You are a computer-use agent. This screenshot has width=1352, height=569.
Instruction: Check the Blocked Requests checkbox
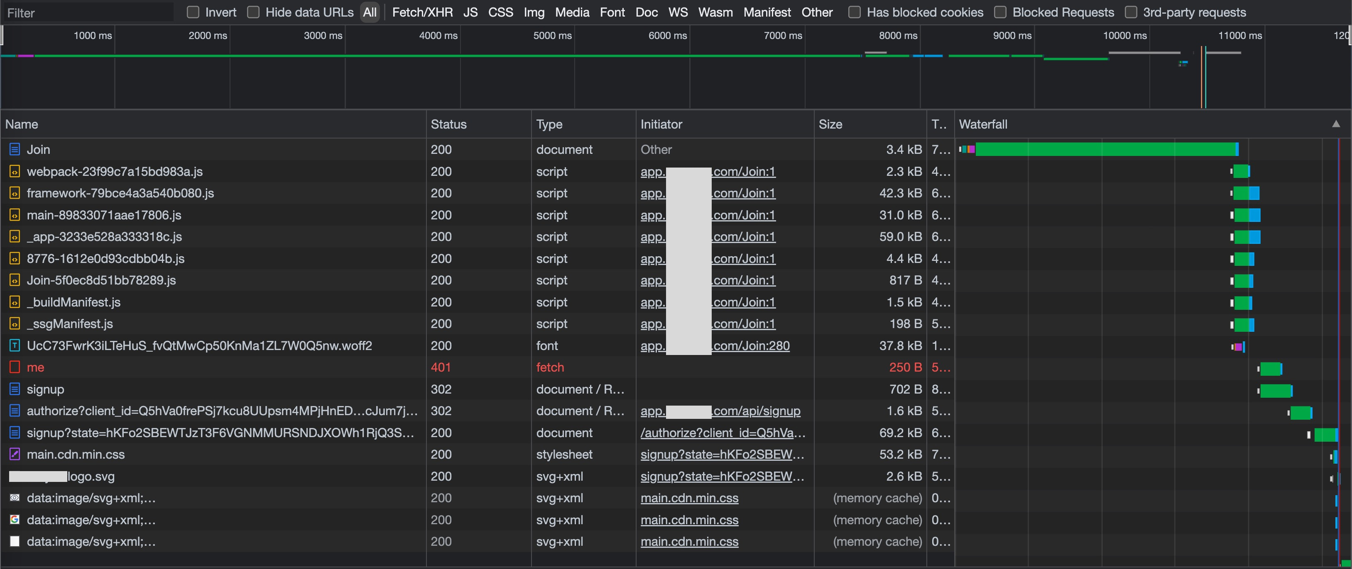1000,12
